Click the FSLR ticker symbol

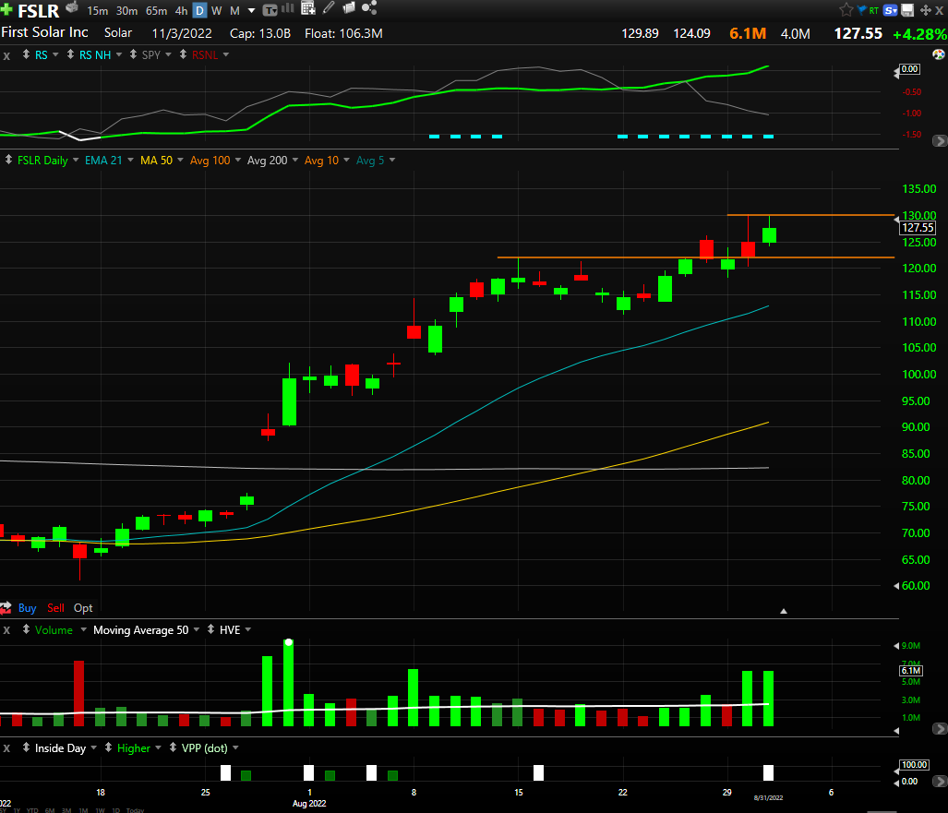point(39,11)
